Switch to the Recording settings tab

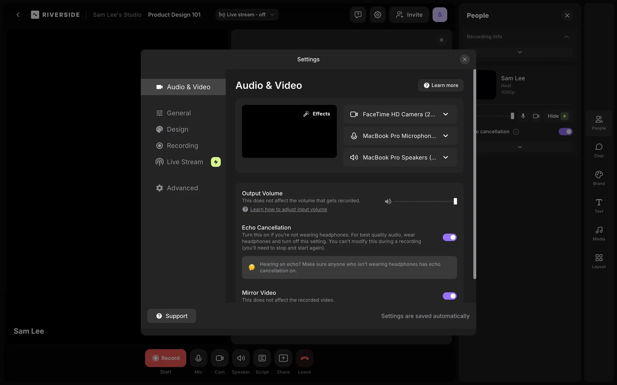click(182, 146)
